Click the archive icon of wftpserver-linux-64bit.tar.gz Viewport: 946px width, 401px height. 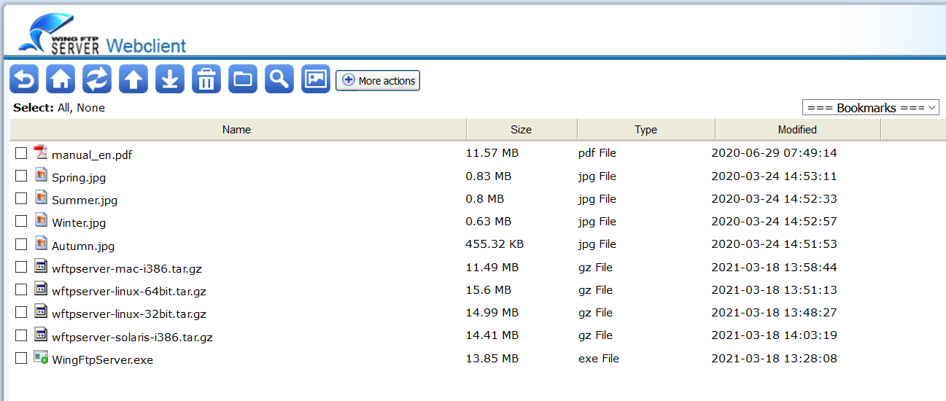pyautogui.click(x=41, y=289)
